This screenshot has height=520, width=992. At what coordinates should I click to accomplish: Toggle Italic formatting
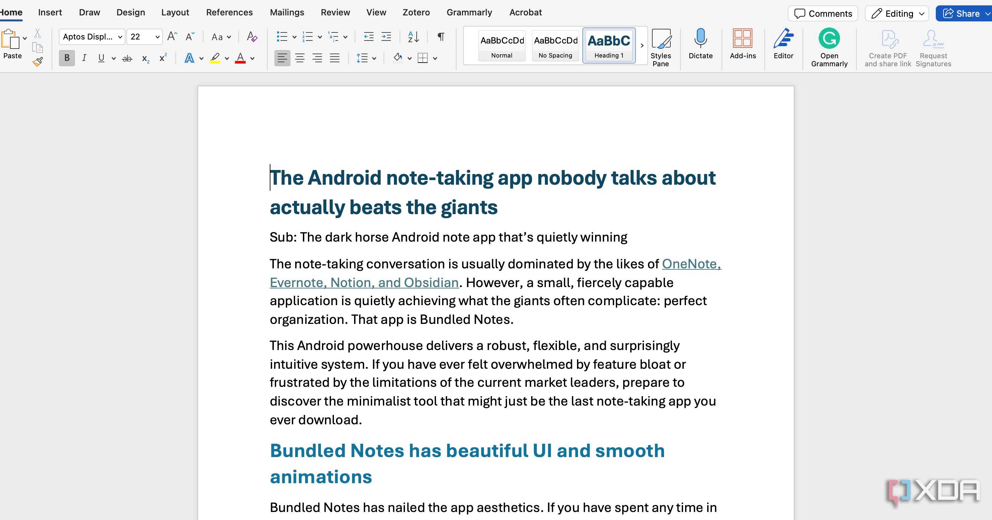(84, 58)
